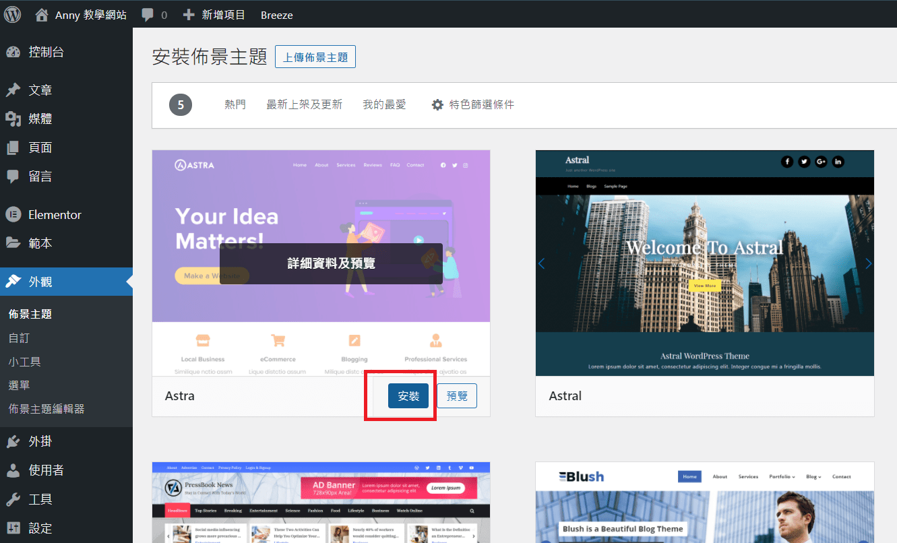
Task: Switch to 最新上架及更新 tab
Action: (x=305, y=104)
